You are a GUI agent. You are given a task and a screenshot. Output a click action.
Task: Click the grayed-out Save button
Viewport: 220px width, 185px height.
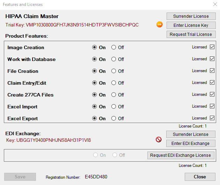click(x=20, y=177)
